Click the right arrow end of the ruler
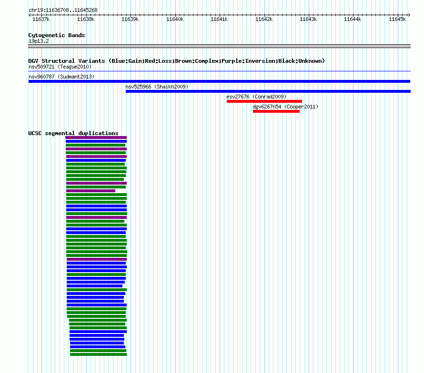 pos(409,15)
